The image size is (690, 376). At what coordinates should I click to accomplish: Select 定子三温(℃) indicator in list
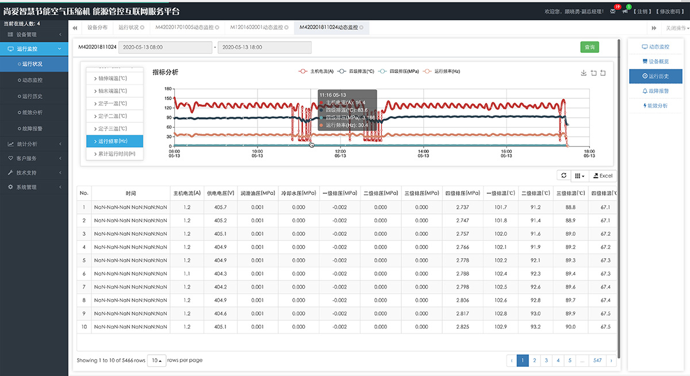click(x=114, y=129)
